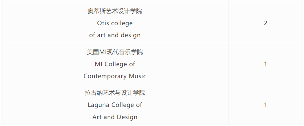Screen dimensions: 304x126
Task: Click the number 2 in Otis row
Action: [x=266, y=23]
